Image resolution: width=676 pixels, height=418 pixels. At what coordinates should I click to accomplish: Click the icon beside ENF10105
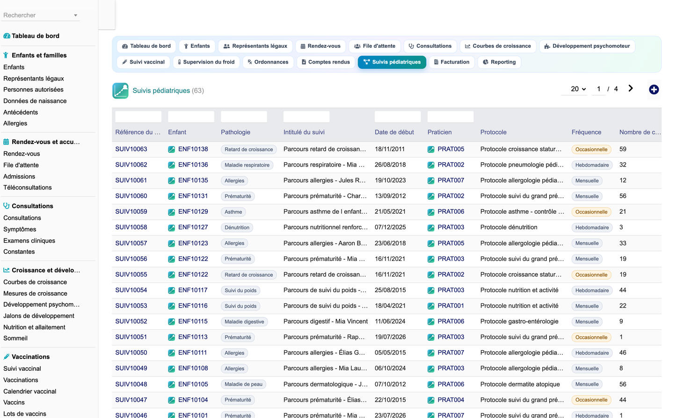[172, 384]
